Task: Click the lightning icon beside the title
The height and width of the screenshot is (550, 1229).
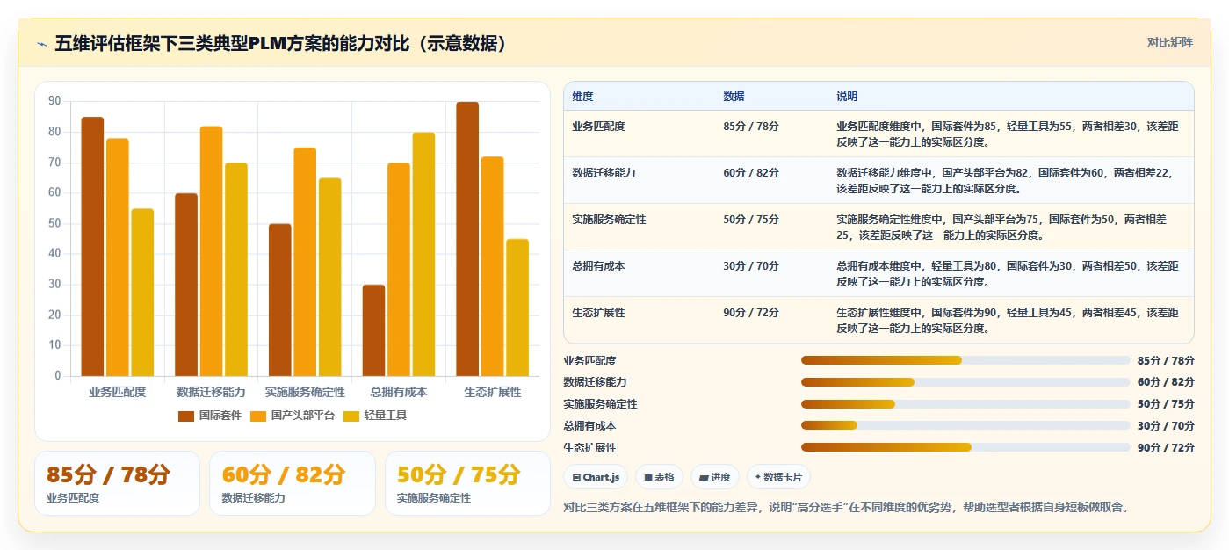Action: [x=41, y=44]
